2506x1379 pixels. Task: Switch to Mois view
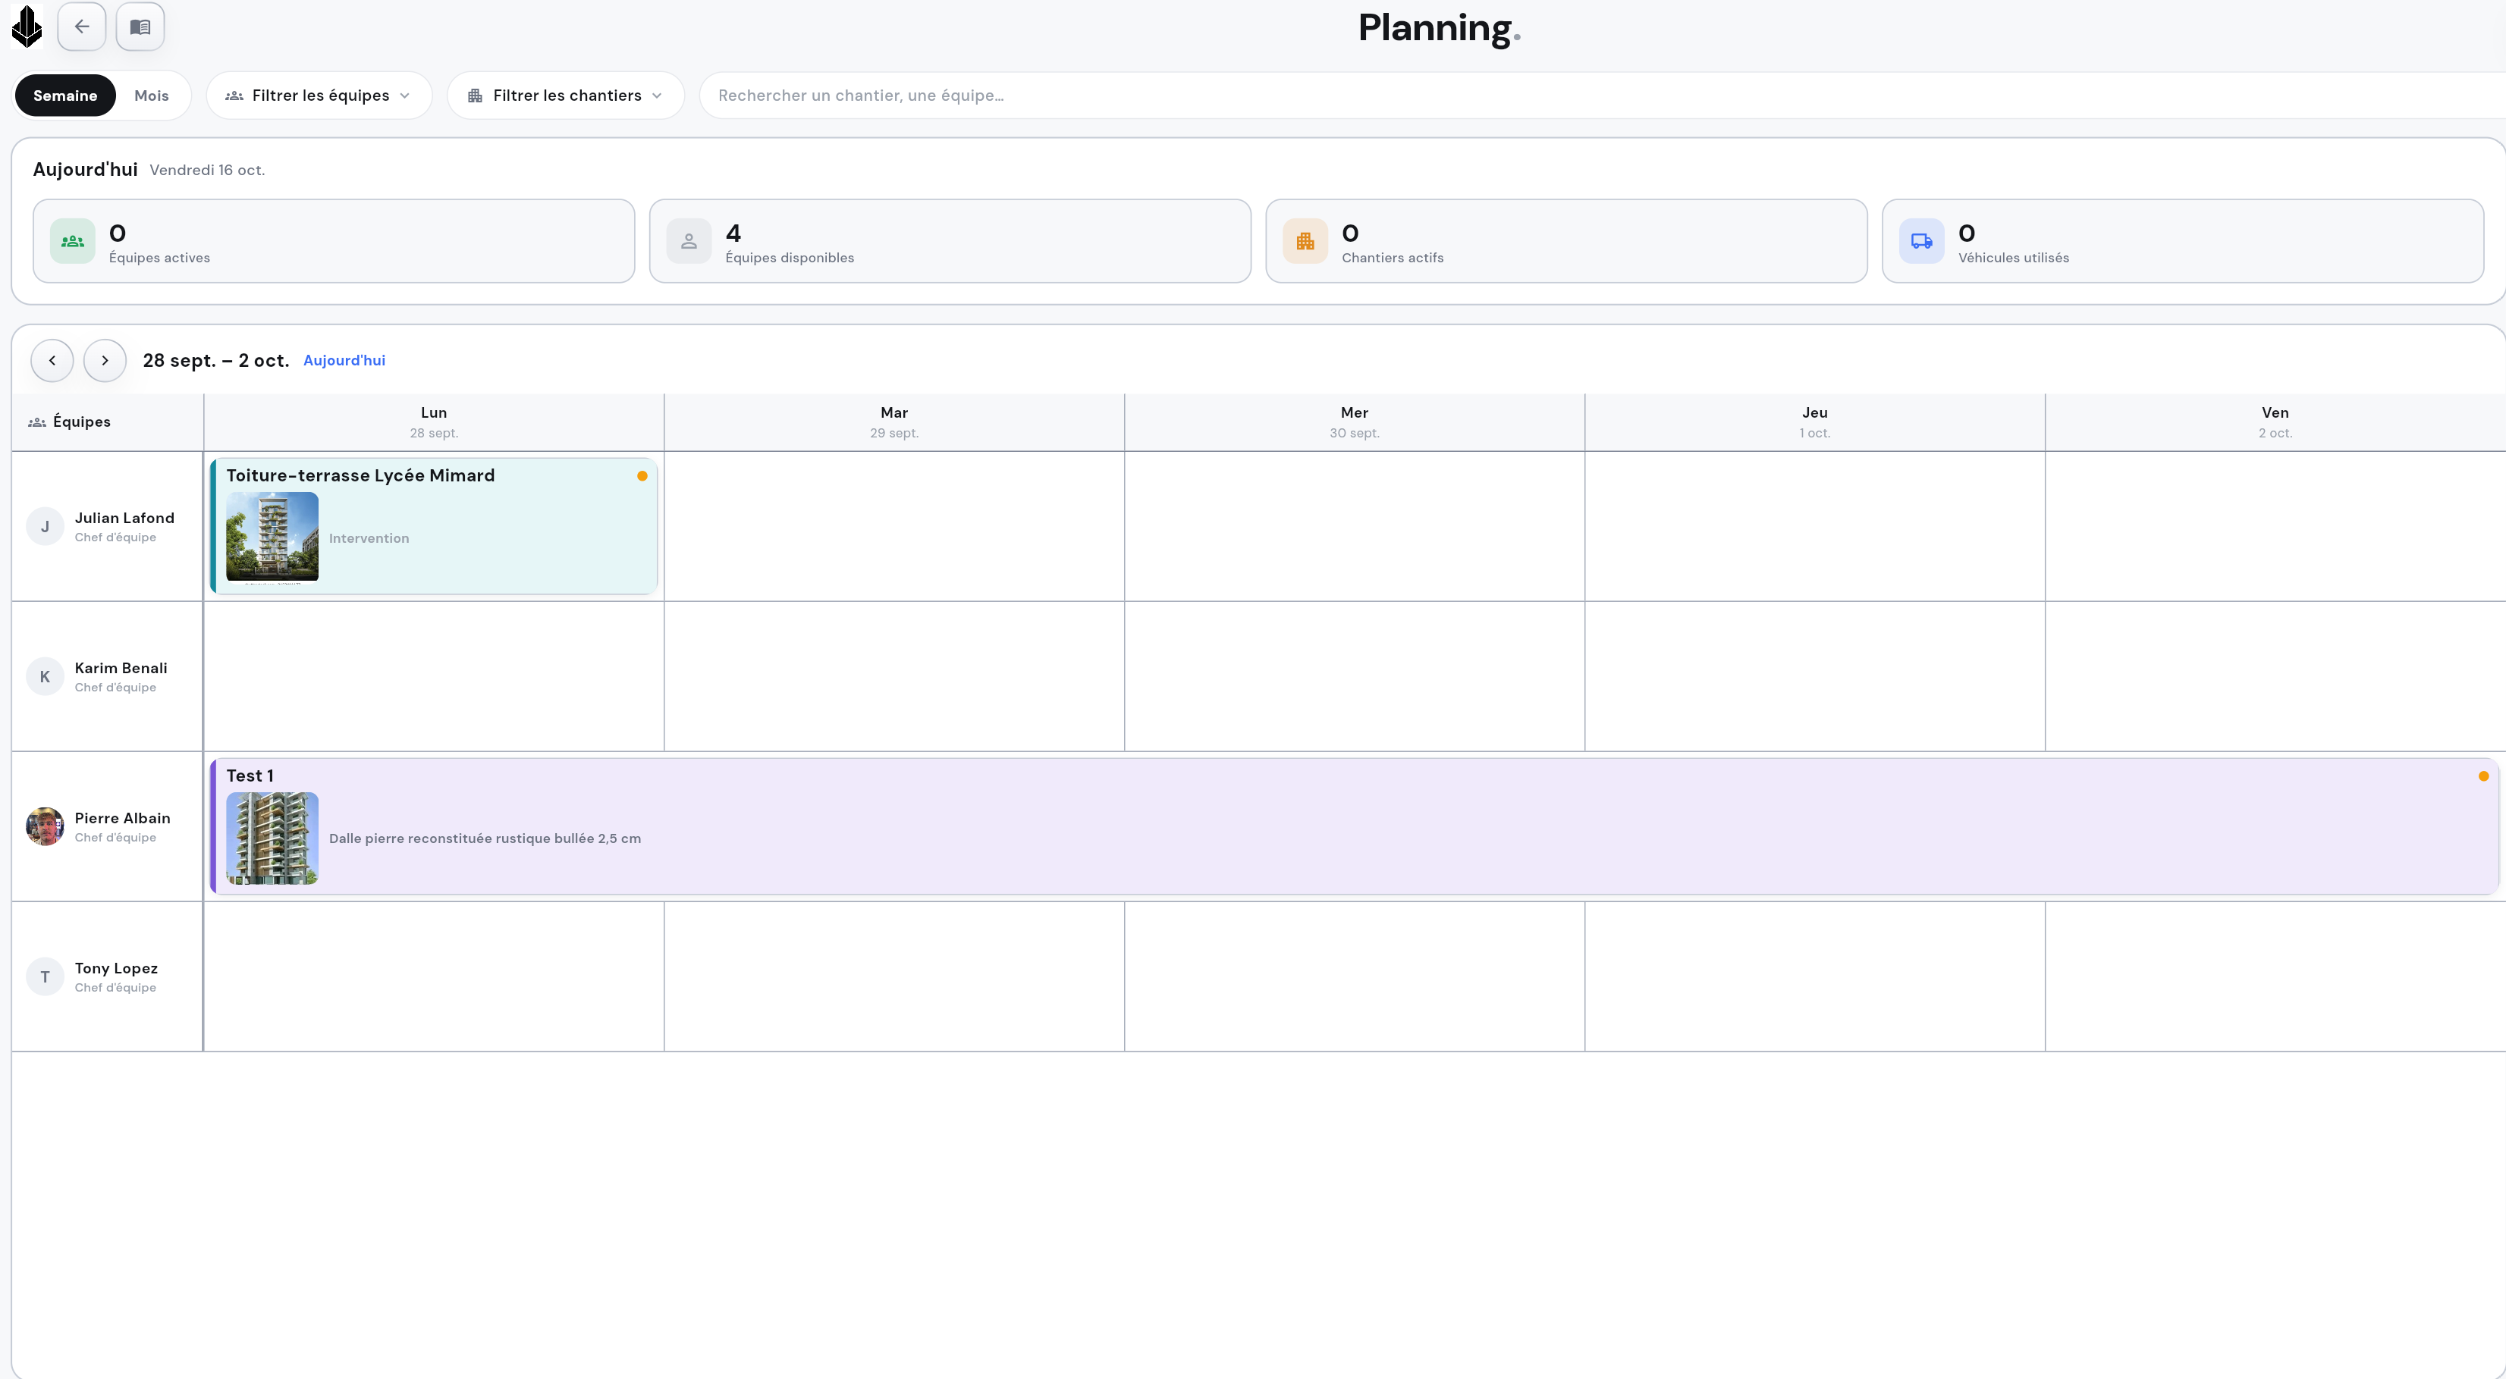[x=152, y=96]
